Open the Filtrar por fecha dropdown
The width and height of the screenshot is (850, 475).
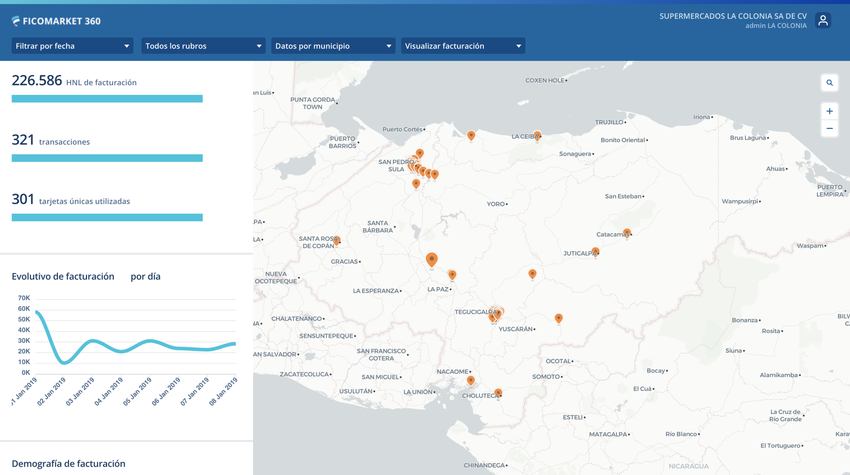[72, 46]
